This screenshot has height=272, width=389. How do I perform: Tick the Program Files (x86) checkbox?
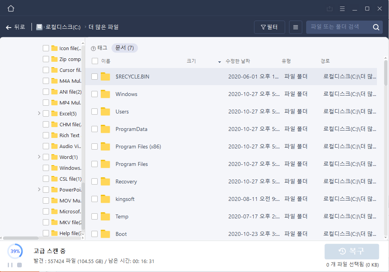click(x=95, y=146)
